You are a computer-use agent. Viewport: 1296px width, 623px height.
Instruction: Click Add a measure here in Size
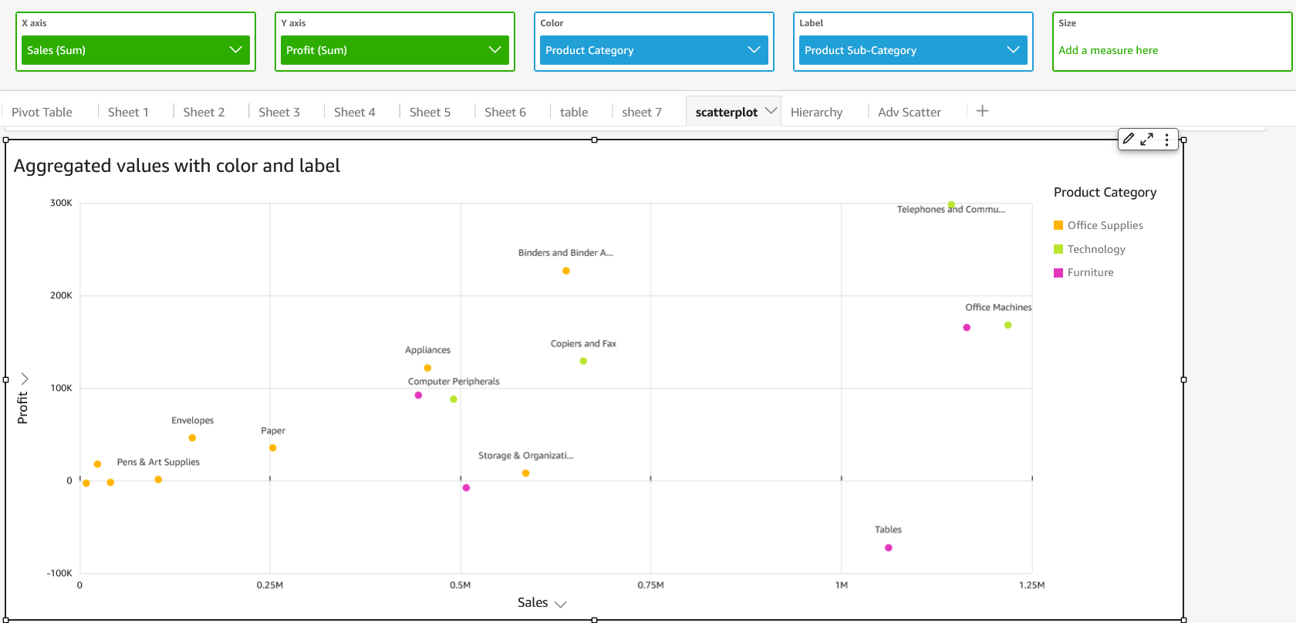tap(1108, 50)
